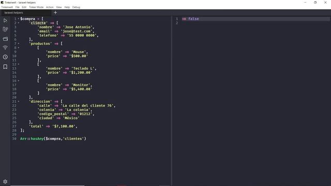Click the '$7,100.00' total value
Image resolution: width=331 pixels, height=186 pixels.
click(x=64, y=126)
